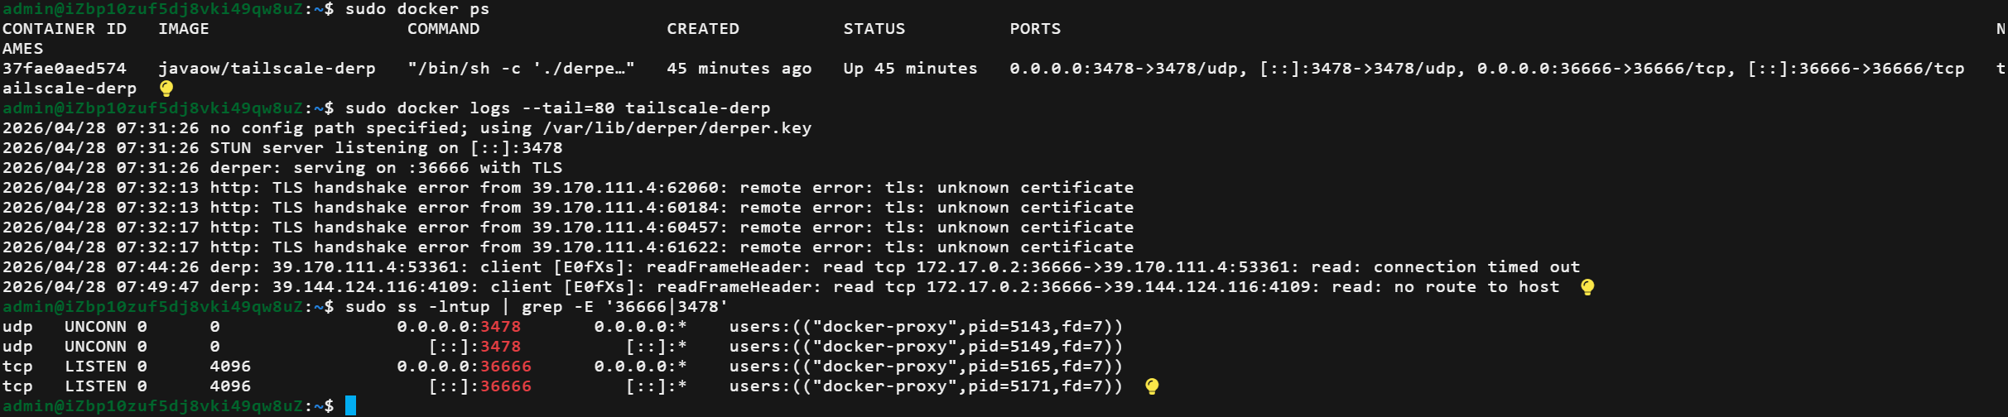Click the lightbulb next to the pid=5171 line
Screen dimensions: 2008x417
point(1152,386)
